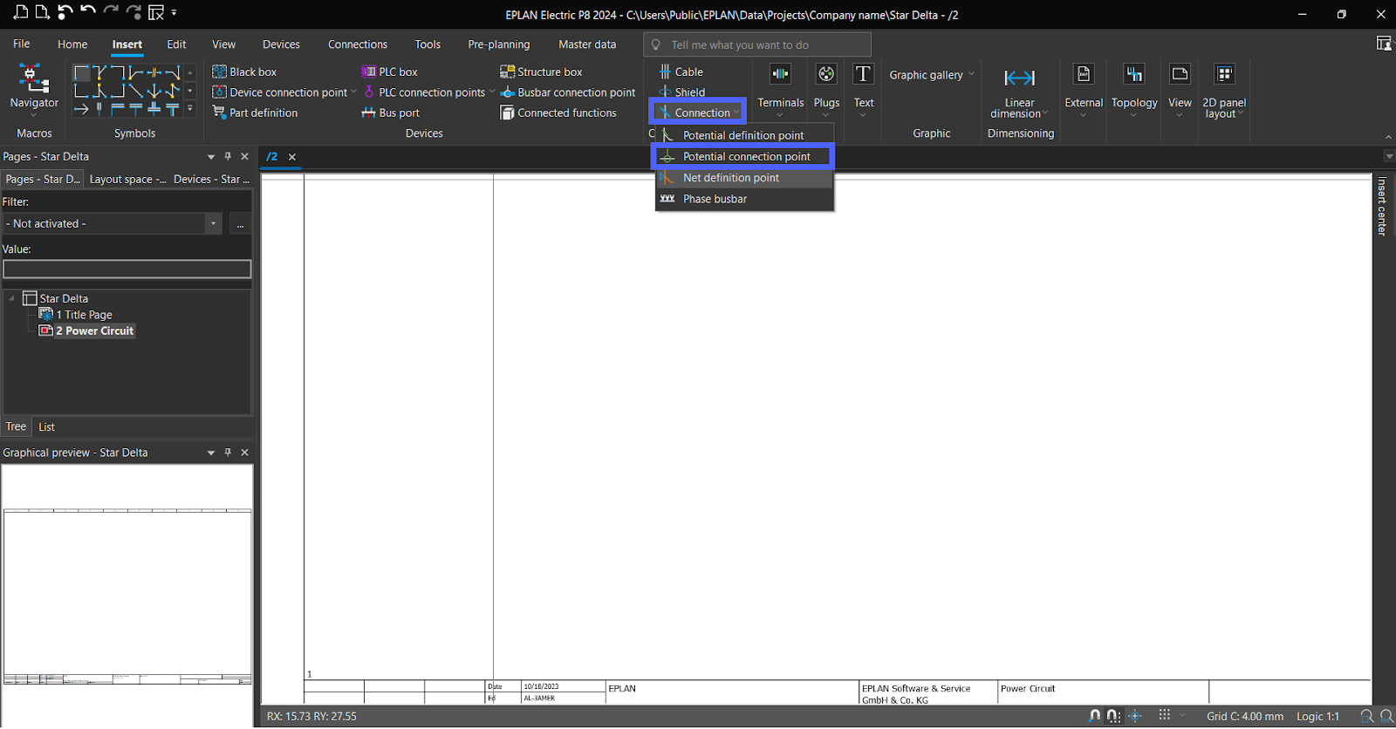Insert a Cable definition
This screenshot has height=729, width=1396.
coord(681,72)
